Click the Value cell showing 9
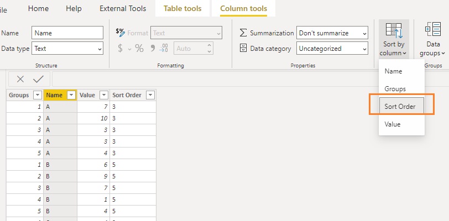Screen dimensions: 449x221 click(93, 176)
